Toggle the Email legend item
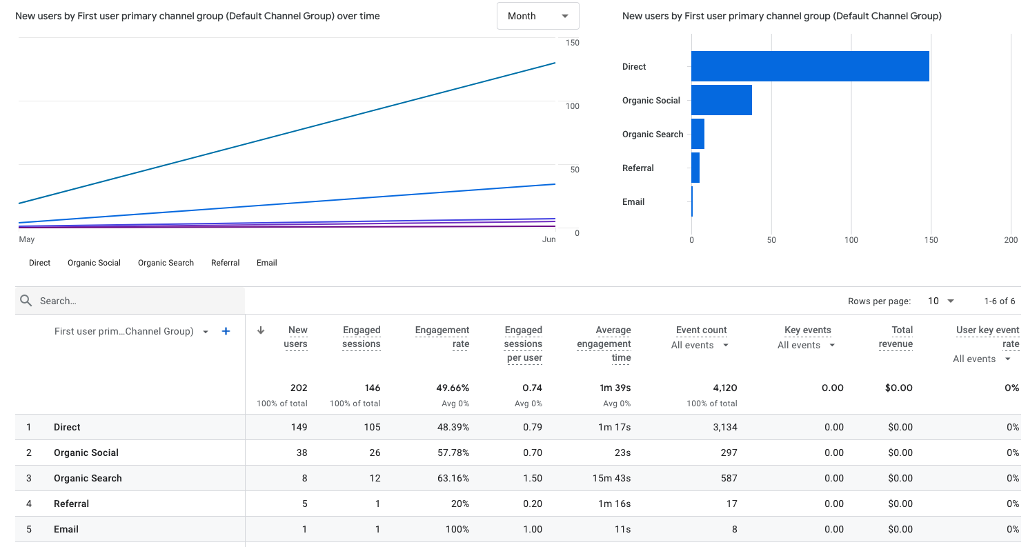Viewport: 1028px width, 547px height. [266, 263]
